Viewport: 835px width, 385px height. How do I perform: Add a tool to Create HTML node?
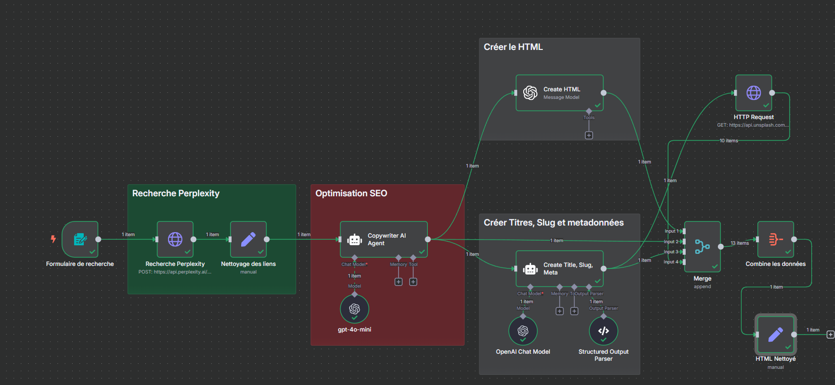(x=589, y=135)
